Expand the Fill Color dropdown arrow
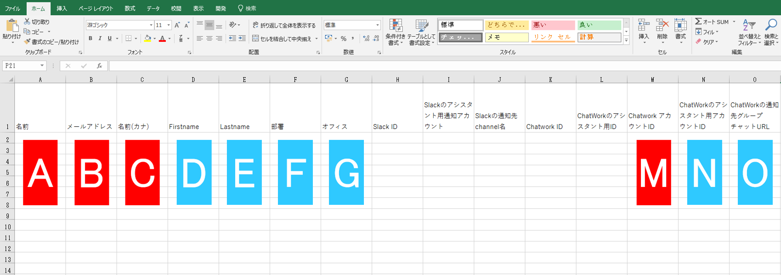This screenshot has height=275, width=781. (x=154, y=39)
